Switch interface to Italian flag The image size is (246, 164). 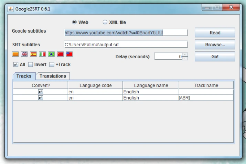42,54
